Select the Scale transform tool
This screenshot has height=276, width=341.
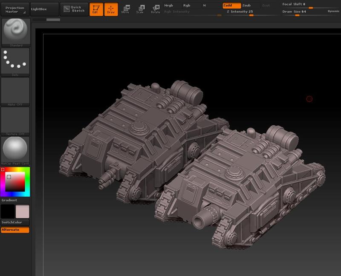pyautogui.click(x=140, y=9)
